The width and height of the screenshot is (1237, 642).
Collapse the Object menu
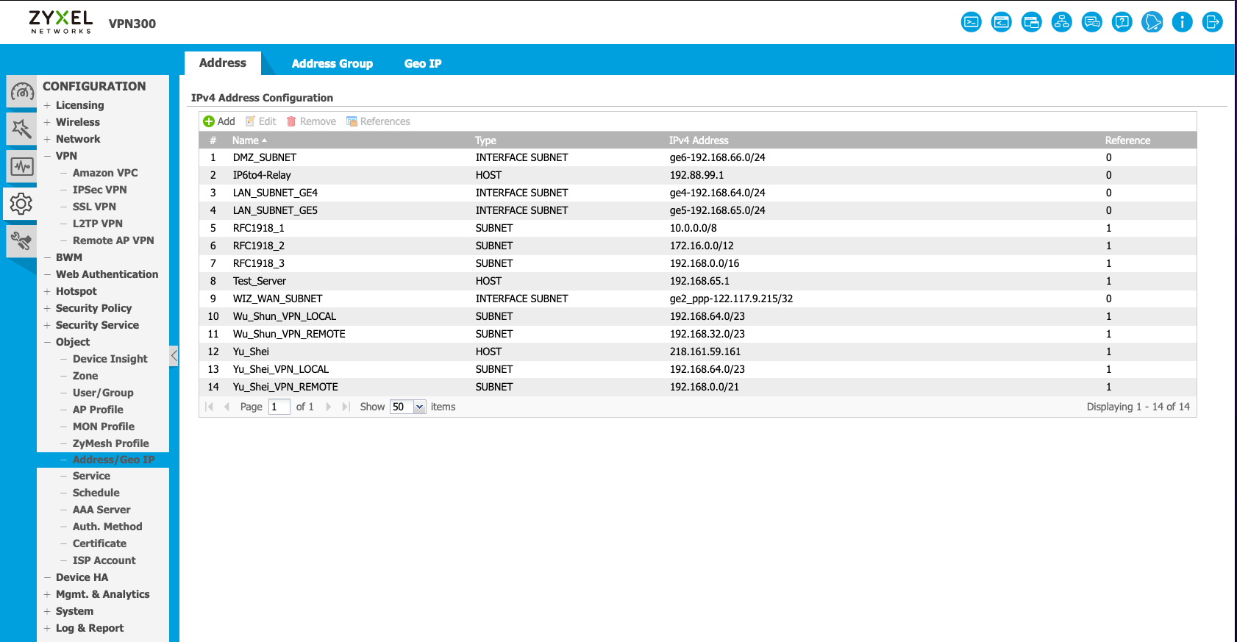tap(47, 342)
